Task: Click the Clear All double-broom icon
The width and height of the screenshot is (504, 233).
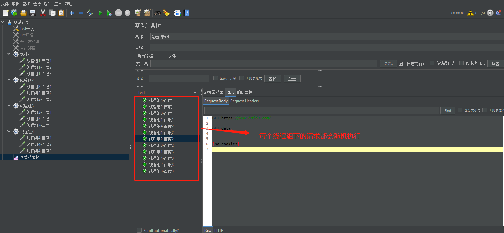Action: tap(147, 13)
